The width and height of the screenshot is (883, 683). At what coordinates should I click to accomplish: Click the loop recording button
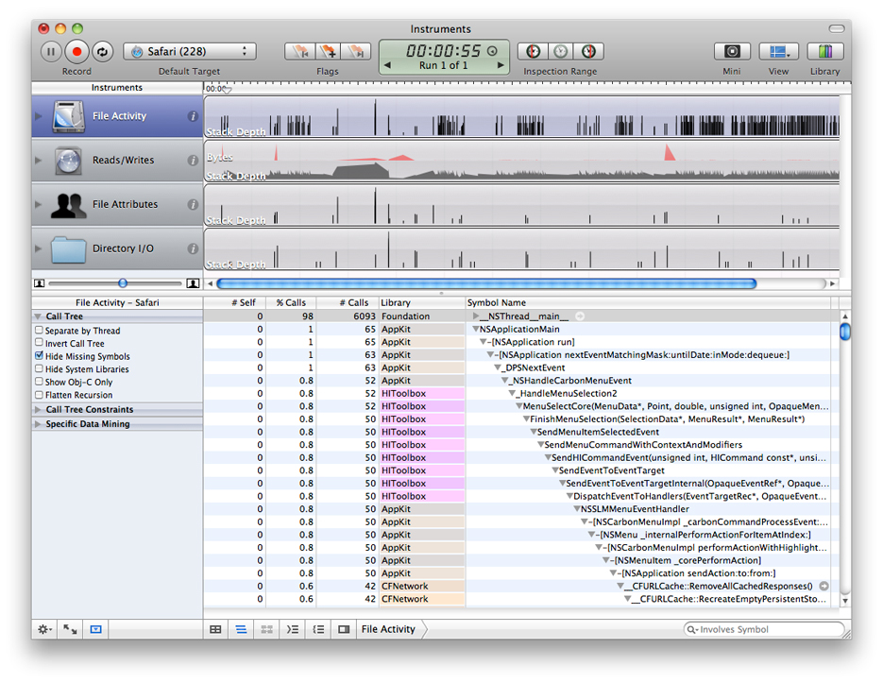[103, 52]
